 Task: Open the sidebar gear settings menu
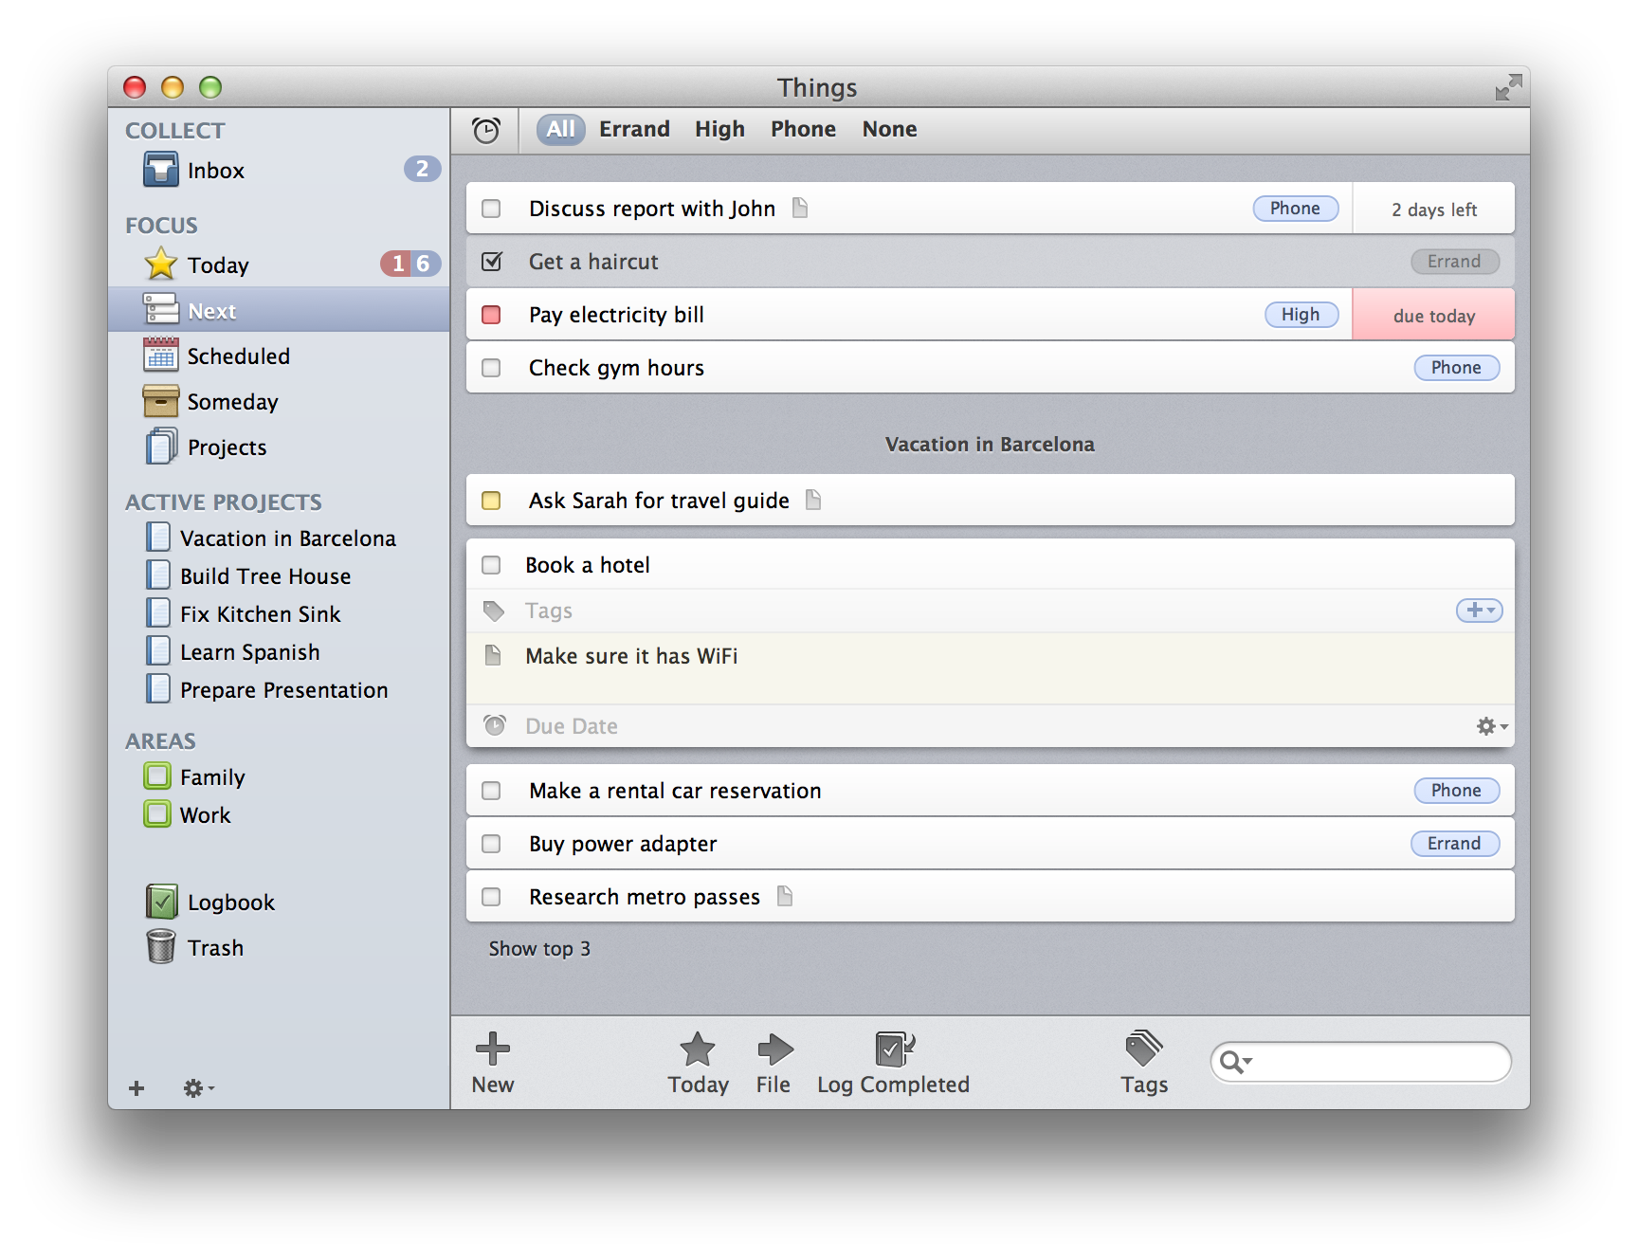[x=197, y=1088]
